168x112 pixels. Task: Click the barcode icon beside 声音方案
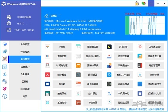[x=48, y=56]
